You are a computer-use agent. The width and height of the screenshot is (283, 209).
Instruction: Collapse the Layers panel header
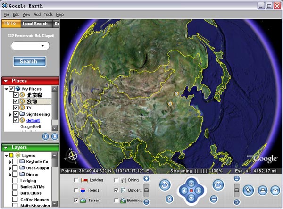click(x=6, y=148)
